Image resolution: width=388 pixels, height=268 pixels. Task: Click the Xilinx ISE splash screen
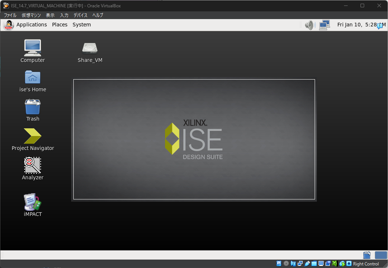[x=194, y=139]
